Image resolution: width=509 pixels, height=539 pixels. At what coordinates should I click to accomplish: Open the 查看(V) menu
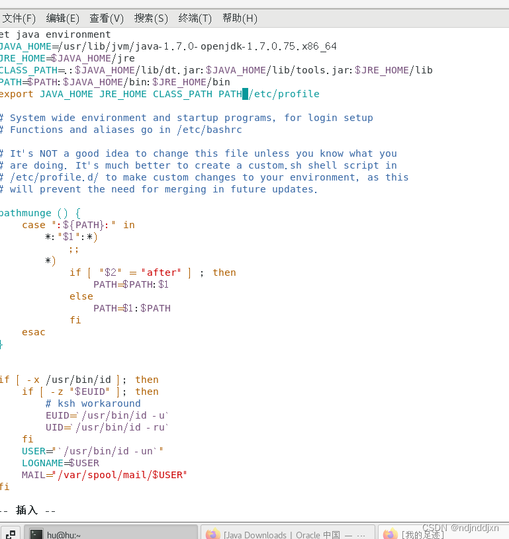(107, 19)
